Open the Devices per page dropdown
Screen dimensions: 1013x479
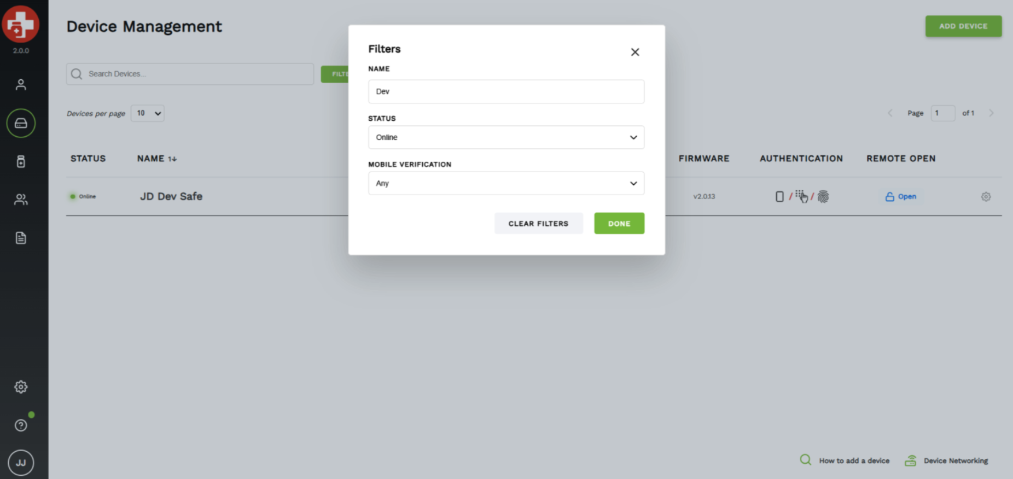tap(148, 113)
